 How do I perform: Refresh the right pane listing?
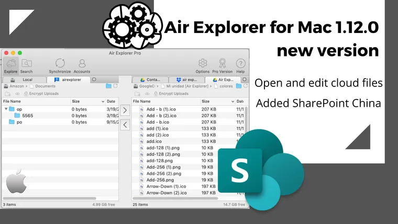click(x=246, y=86)
